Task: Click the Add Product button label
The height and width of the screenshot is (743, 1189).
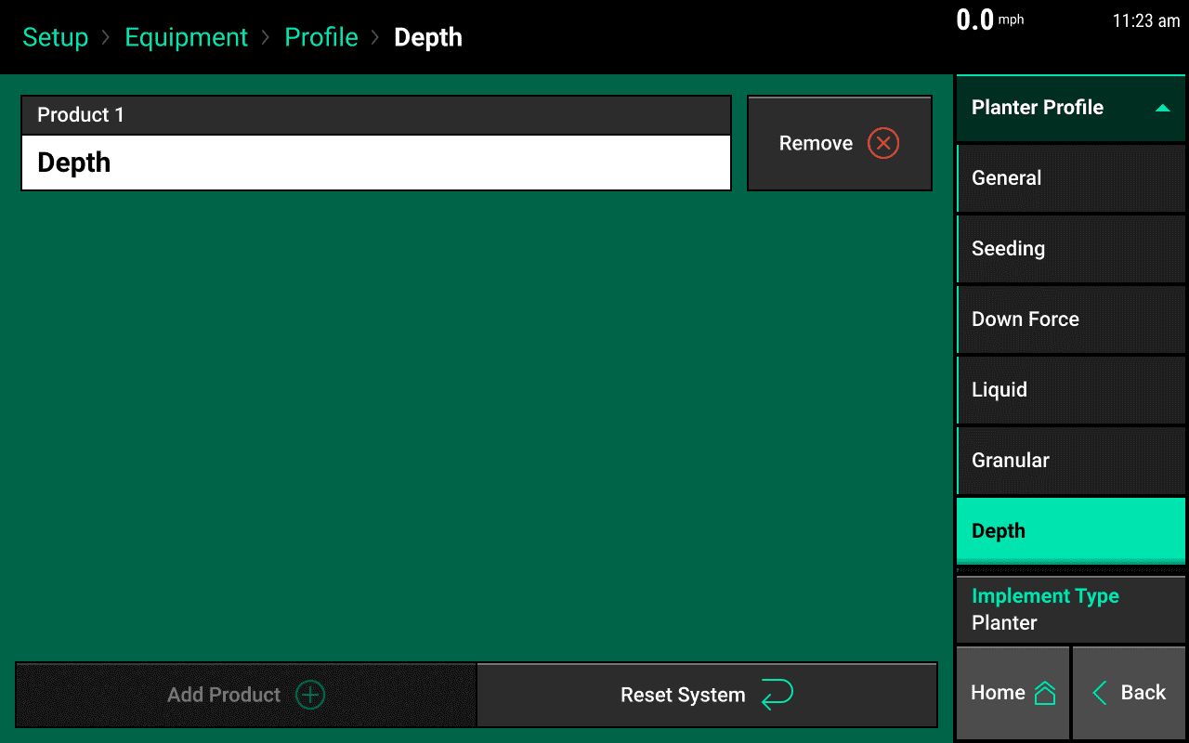Action: (x=224, y=696)
